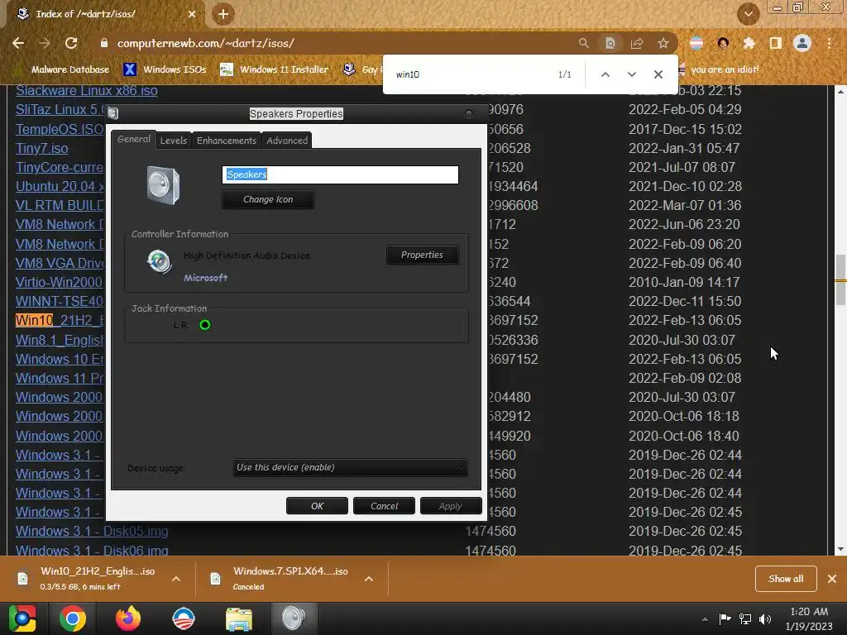Click the network icon in system tray
Viewport: 847px width, 635px height.
click(745, 619)
